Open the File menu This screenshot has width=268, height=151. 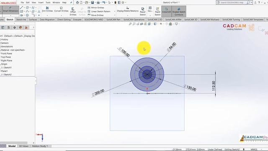(22, 3)
